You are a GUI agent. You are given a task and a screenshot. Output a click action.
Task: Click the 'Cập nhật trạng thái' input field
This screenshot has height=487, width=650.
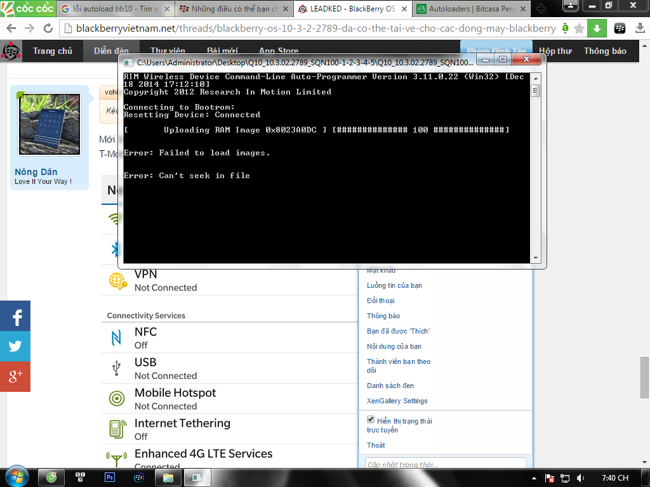click(x=445, y=465)
